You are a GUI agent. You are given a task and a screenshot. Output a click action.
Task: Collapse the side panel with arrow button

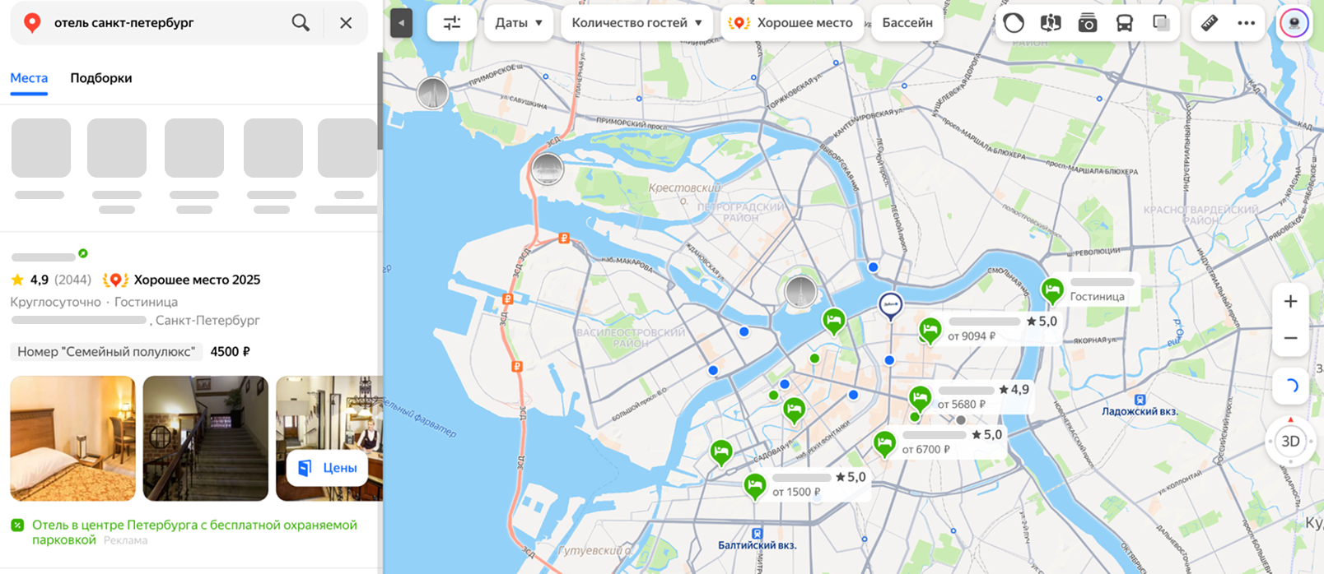click(x=401, y=23)
